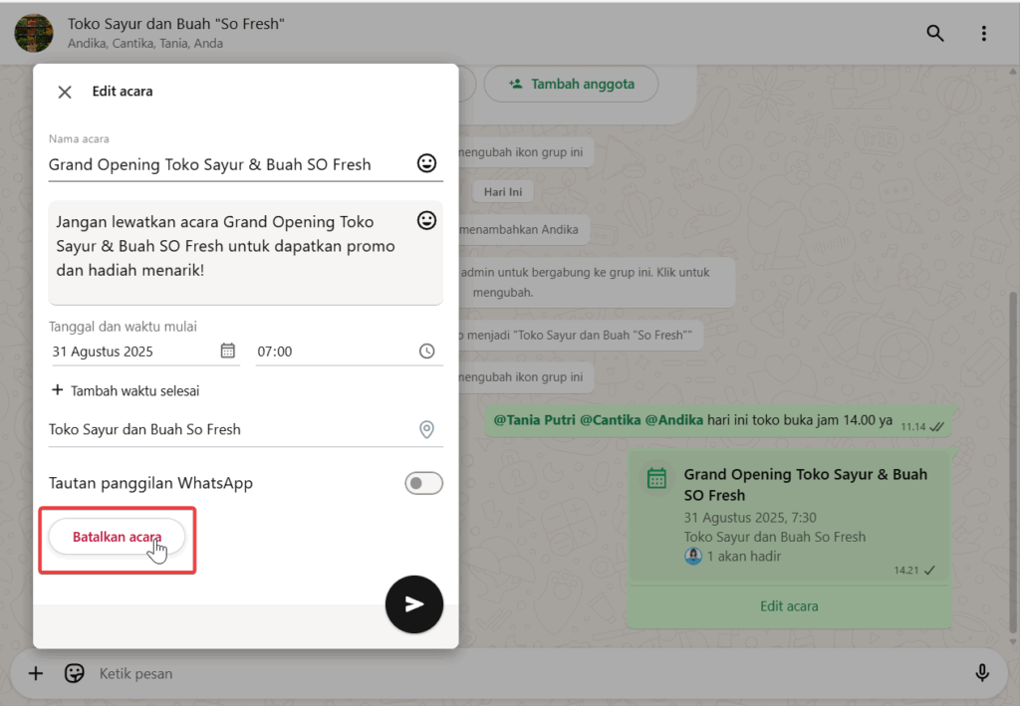Click location pin icon in location field

pos(426,429)
